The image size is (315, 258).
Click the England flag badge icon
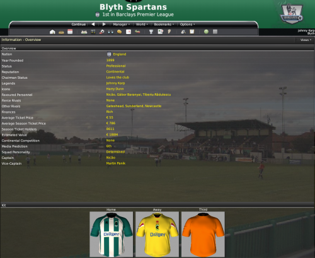pyautogui.click(x=109, y=54)
